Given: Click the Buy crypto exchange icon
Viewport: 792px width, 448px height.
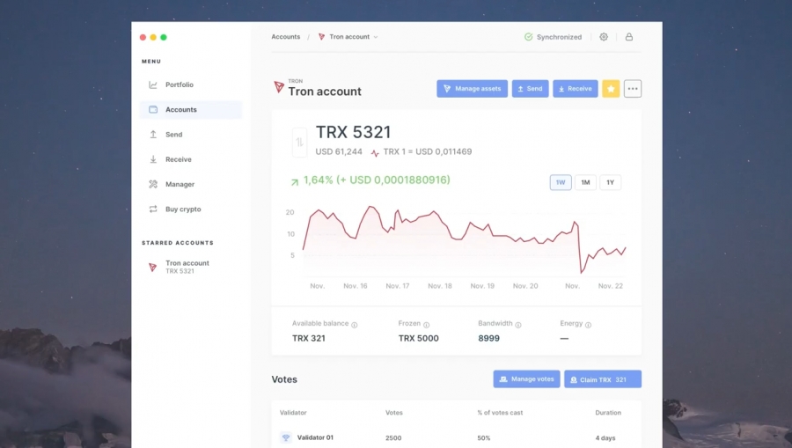Looking at the screenshot, I should 153,209.
